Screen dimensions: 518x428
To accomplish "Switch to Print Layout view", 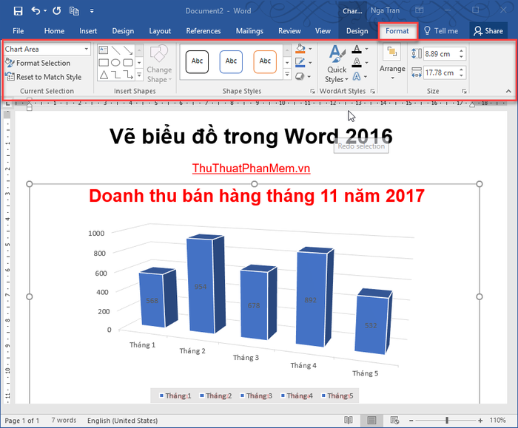I will coord(371,420).
